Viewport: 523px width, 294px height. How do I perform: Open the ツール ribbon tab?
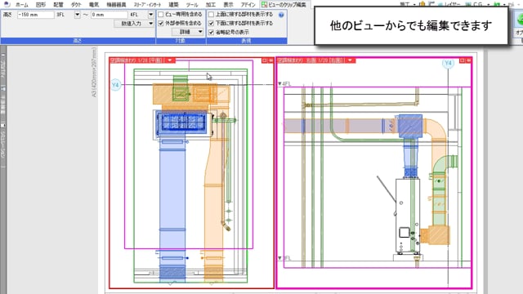point(192,5)
